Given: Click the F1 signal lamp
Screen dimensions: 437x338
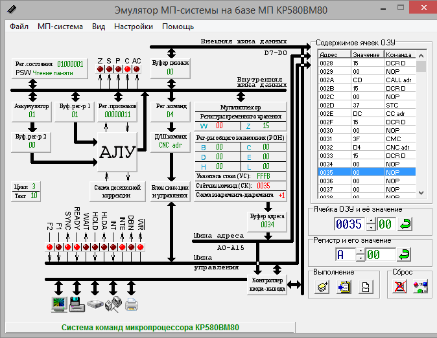Looking at the screenshot, I should pyautogui.click(x=58, y=247).
